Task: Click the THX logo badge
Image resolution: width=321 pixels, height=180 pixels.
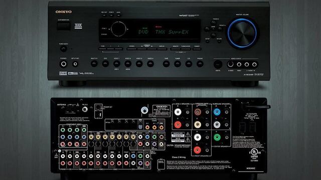Action: [78, 26]
